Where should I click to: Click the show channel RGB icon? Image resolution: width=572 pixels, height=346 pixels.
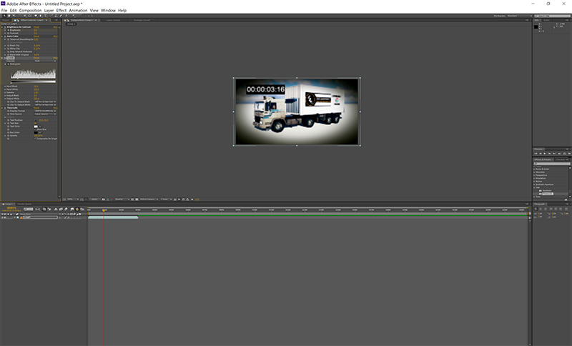(112, 199)
